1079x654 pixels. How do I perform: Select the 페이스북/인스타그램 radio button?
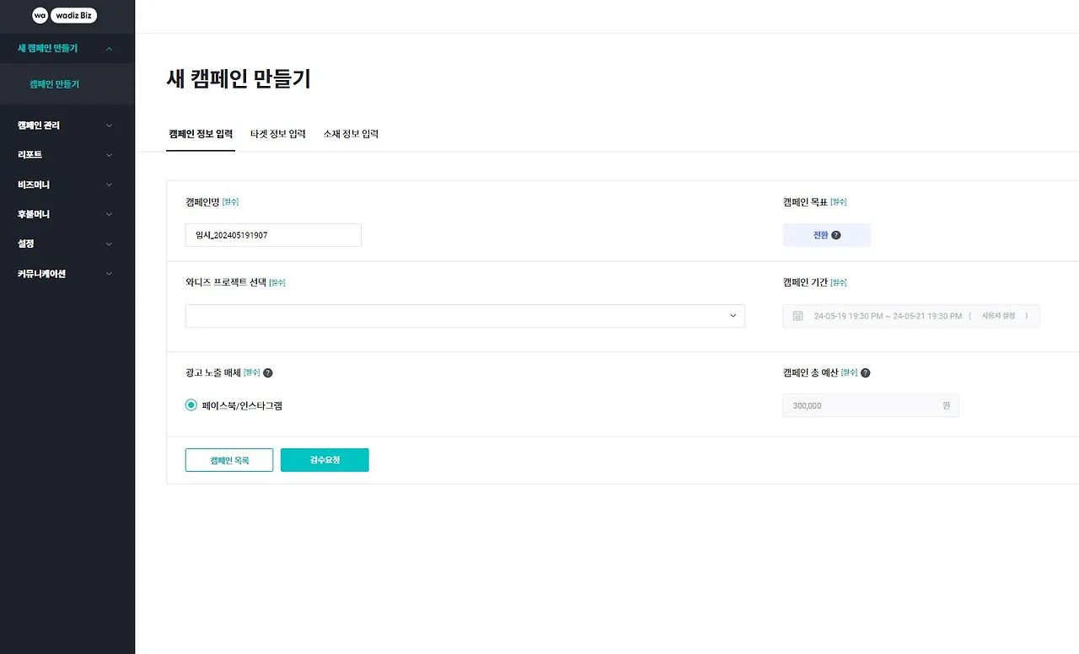(x=191, y=405)
